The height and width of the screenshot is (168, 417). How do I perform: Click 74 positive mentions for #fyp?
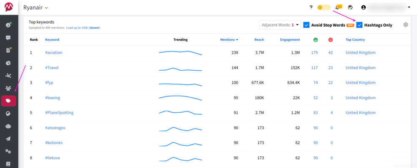pyautogui.click(x=316, y=82)
